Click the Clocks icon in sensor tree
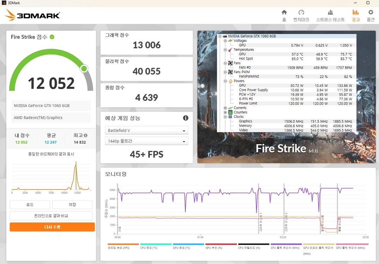 click(x=230, y=117)
